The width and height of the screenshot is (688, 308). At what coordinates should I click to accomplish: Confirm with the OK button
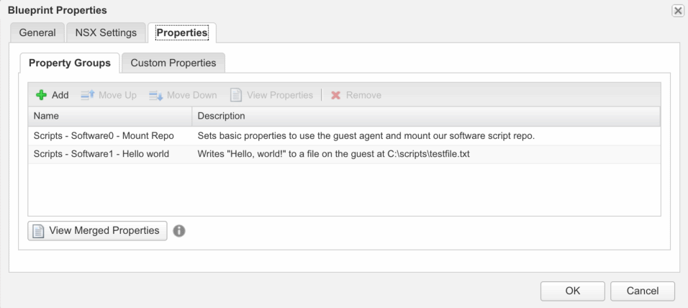[572, 291]
